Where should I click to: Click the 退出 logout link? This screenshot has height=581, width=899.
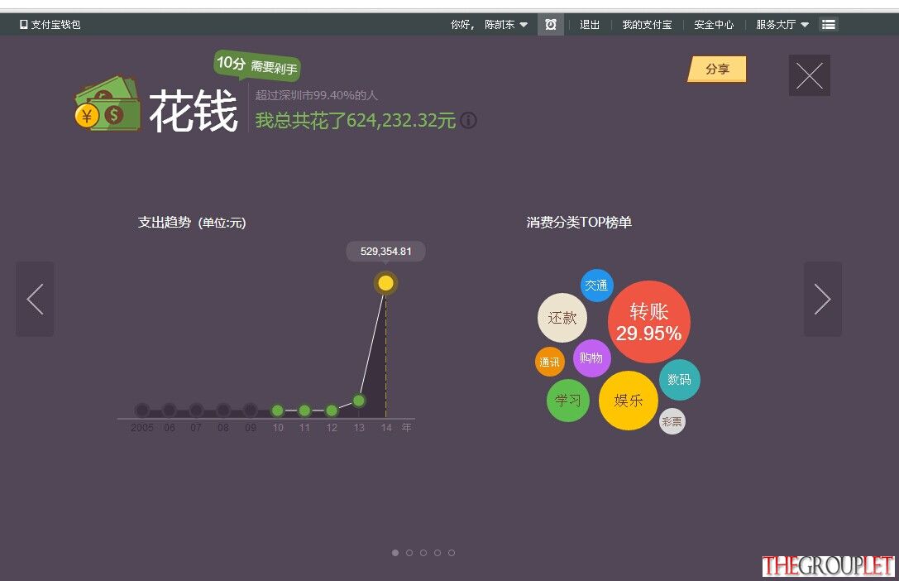590,25
